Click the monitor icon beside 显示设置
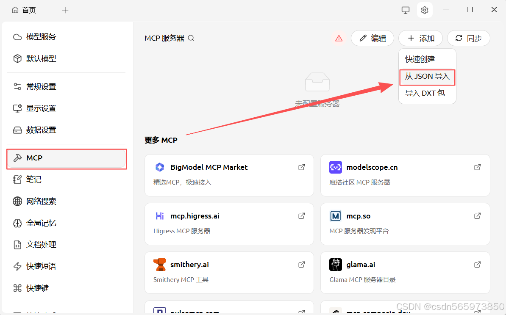The width and height of the screenshot is (506, 315). [17, 108]
